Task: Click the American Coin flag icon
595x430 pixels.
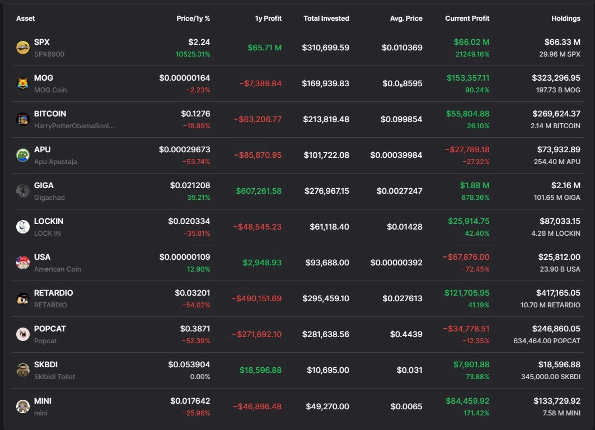Action: (x=23, y=262)
